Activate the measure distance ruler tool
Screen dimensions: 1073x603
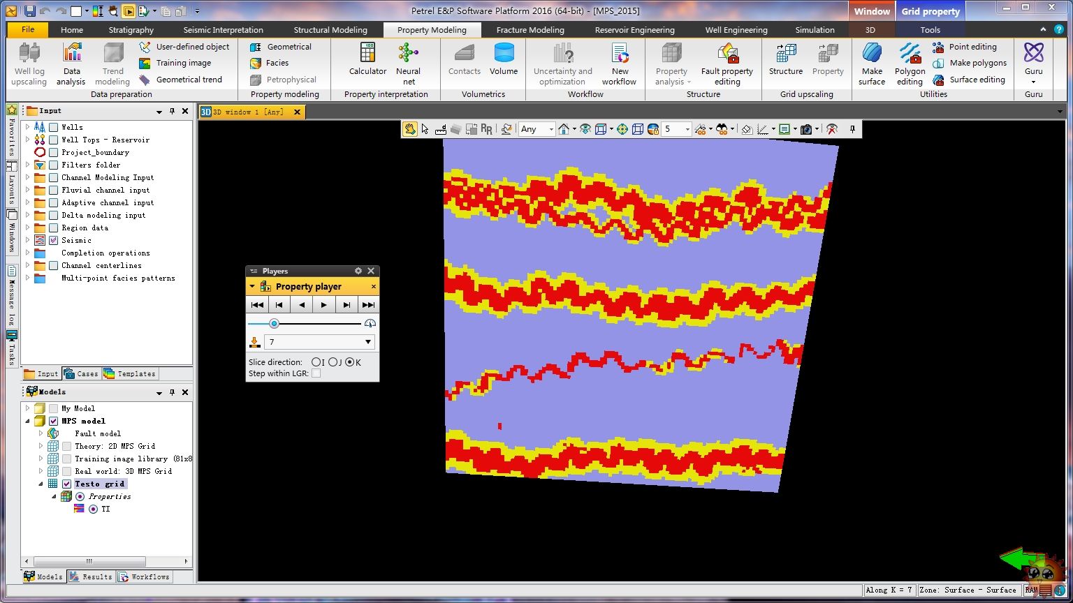[x=441, y=129]
